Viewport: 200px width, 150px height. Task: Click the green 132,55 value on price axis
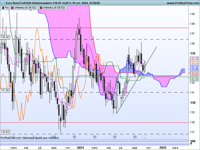[194, 79]
